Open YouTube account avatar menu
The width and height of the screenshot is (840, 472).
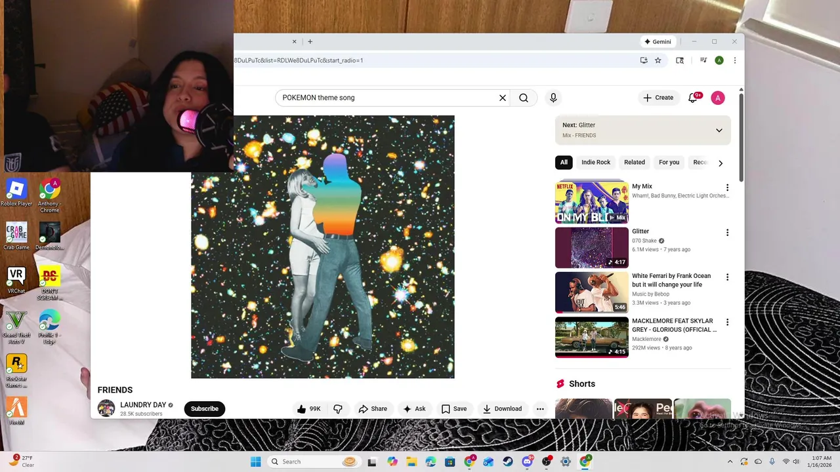coord(718,98)
